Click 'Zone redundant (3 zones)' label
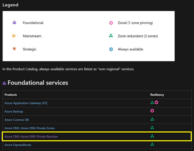The width and height of the screenshot is (194, 151). [x=138, y=36]
